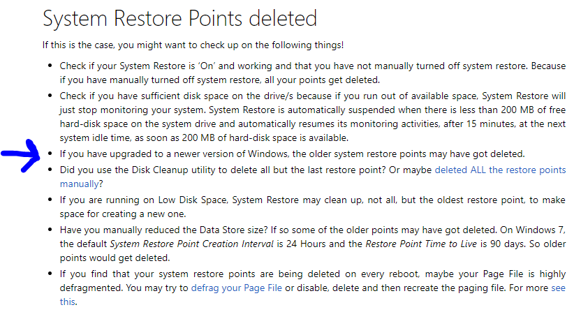Open the 'defrag your Page File' link
Viewport: 581px width, 312px height.
pos(237,288)
